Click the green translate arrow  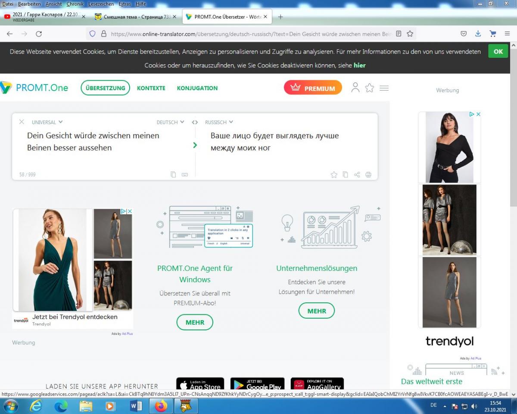click(x=195, y=145)
